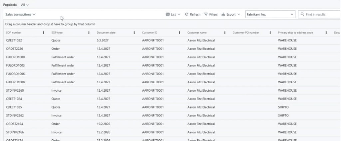
Task: Click AARONFIT0001 in the ORDST2226 row
Action: coord(153,49)
